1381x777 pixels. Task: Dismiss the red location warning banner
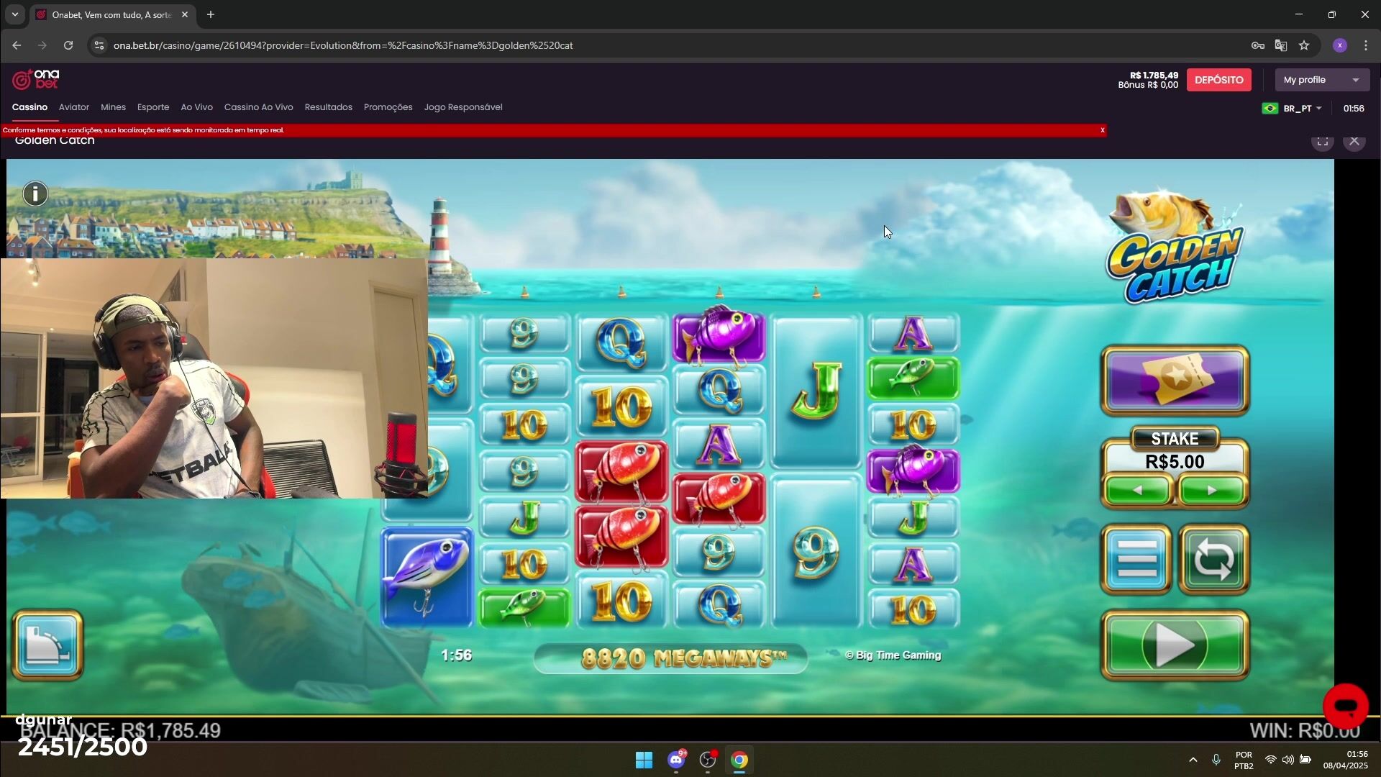[x=1102, y=130]
